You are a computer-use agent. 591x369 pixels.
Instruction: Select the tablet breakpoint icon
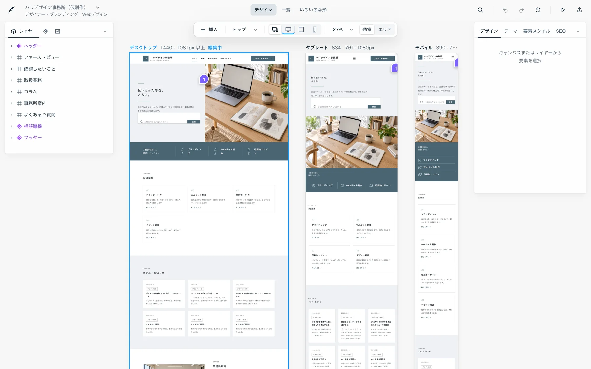click(301, 30)
